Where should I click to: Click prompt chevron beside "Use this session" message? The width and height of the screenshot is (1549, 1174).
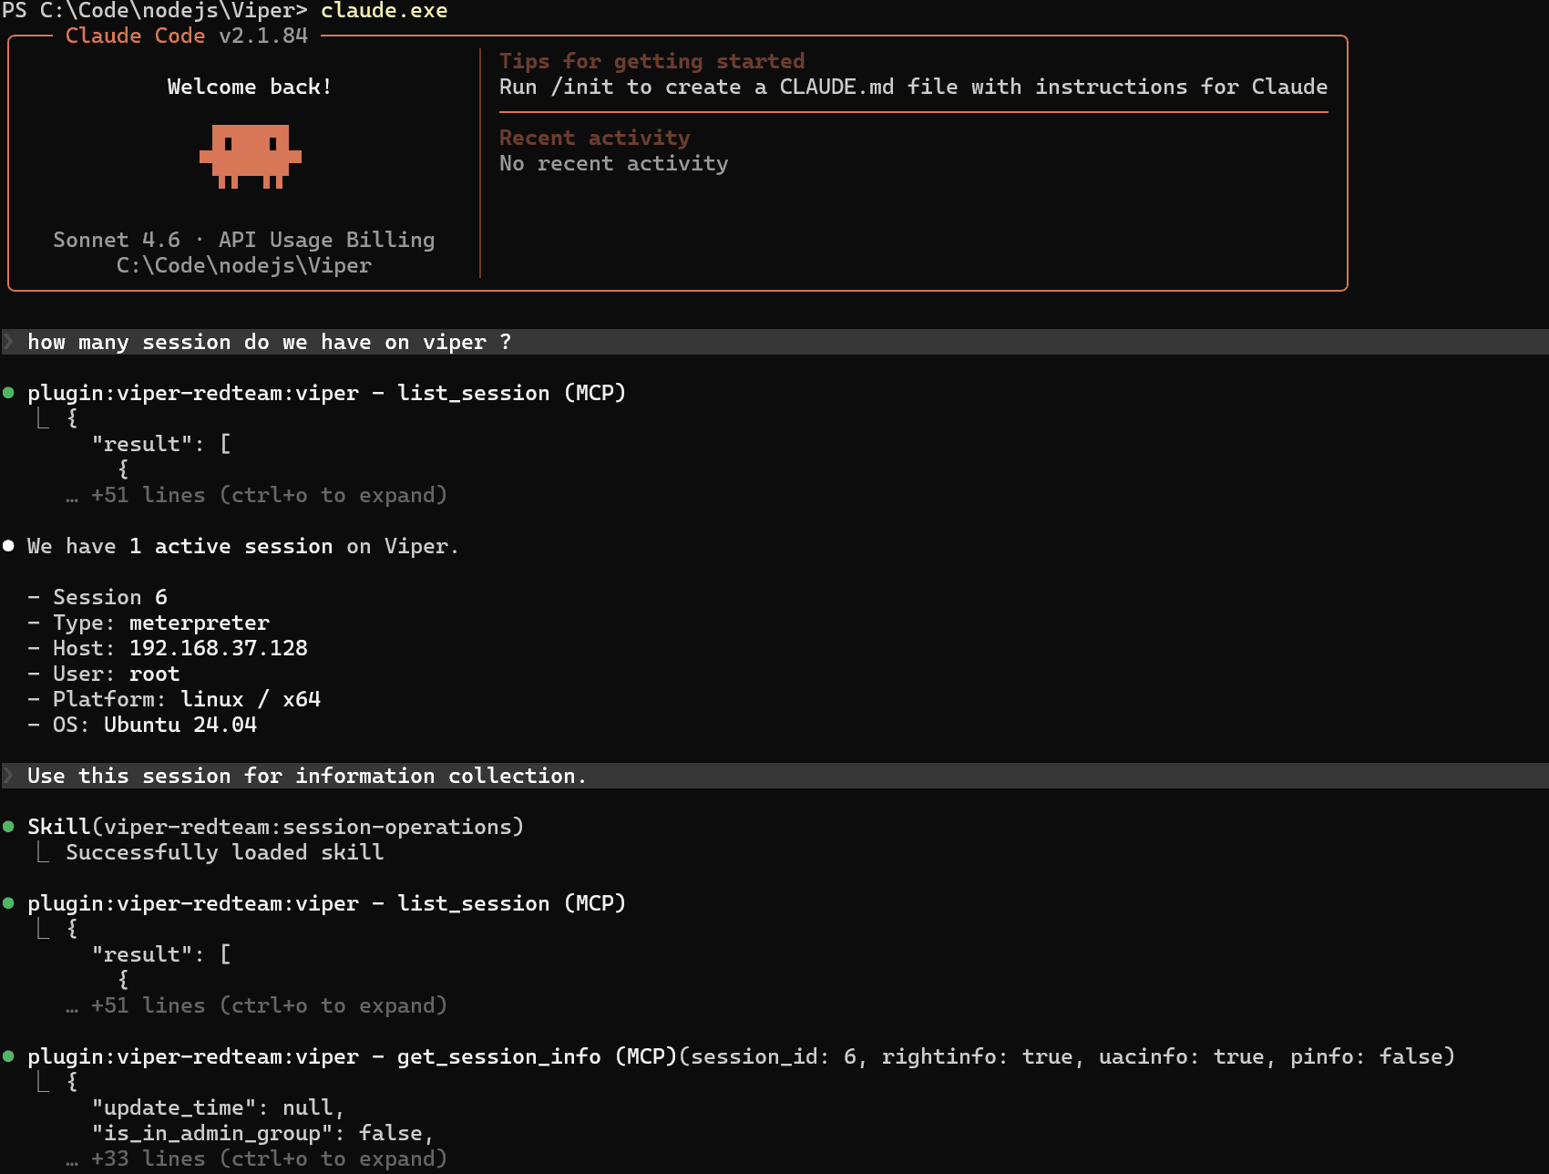point(9,776)
